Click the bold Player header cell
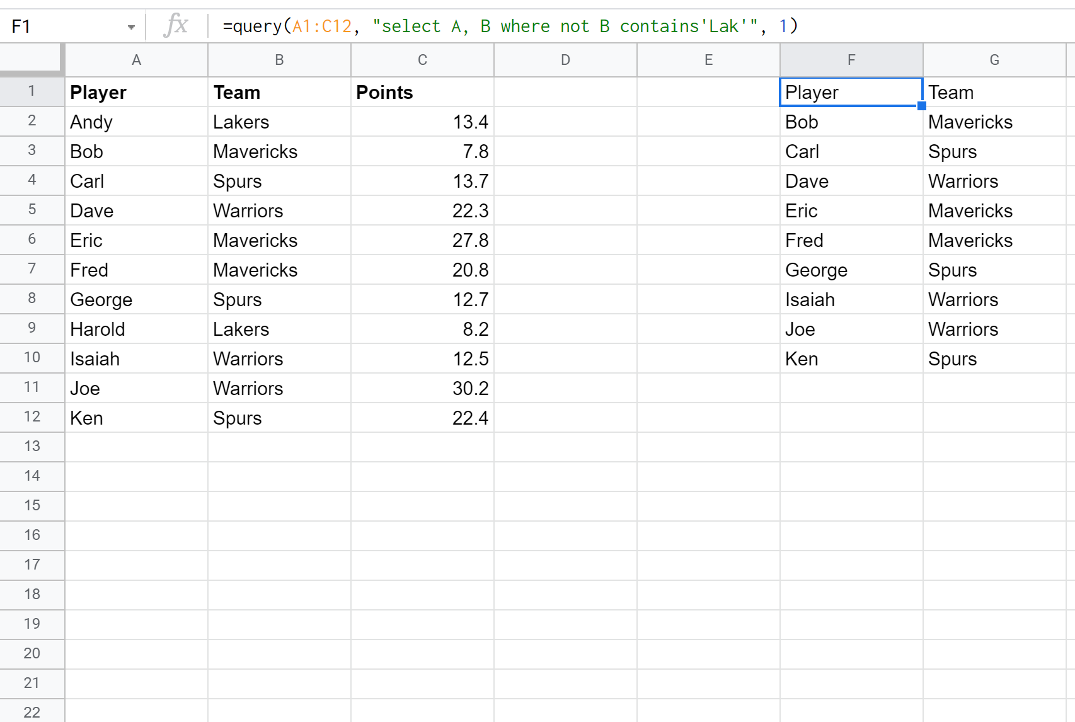Image resolution: width=1075 pixels, height=722 pixels. click(136, 93)
